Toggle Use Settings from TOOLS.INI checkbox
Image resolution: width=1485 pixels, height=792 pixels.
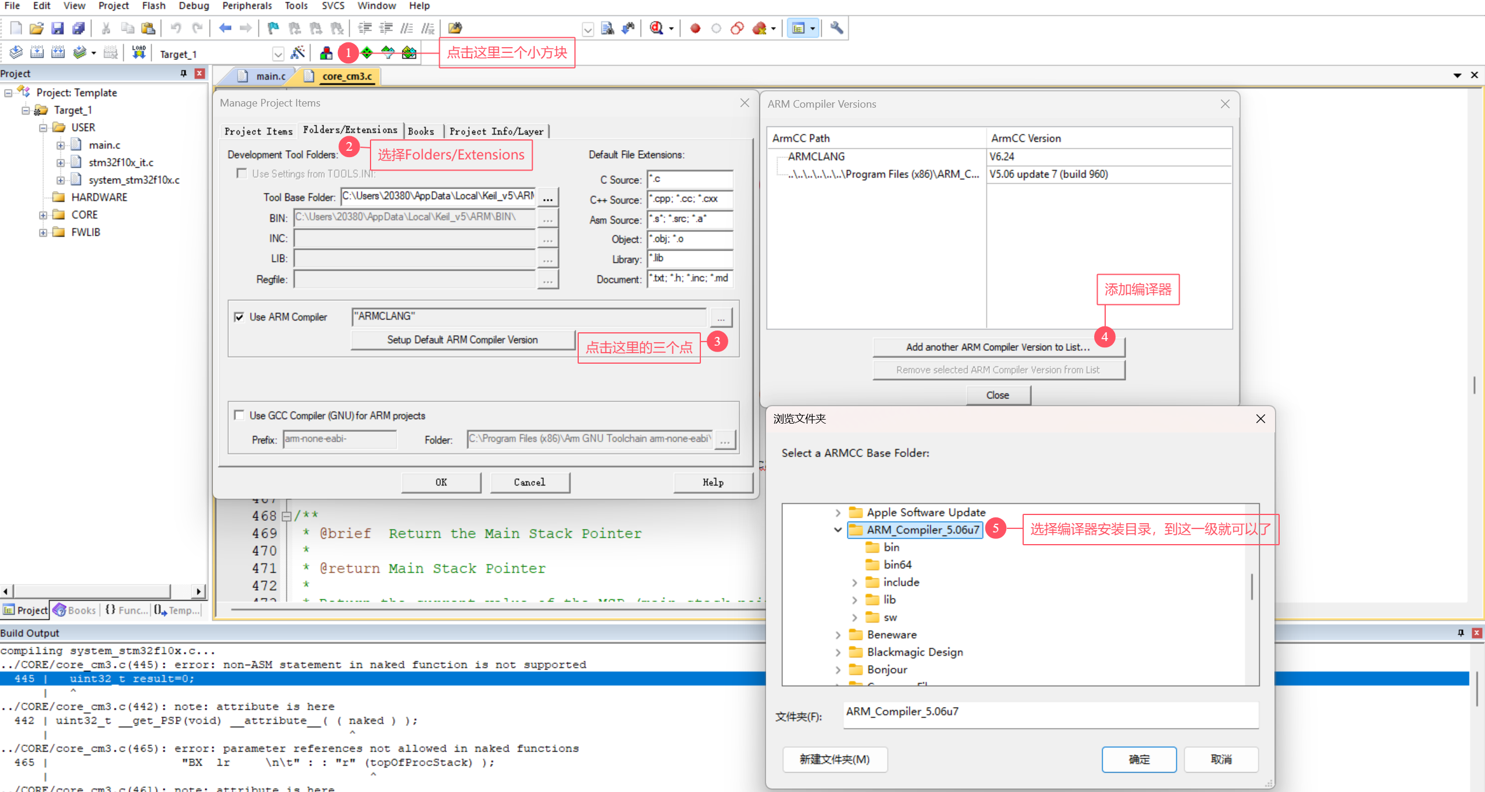(241, 173)
